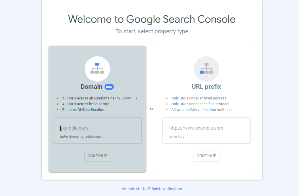Click 'Welcome to Google Search Console' heading

point(152,19)
